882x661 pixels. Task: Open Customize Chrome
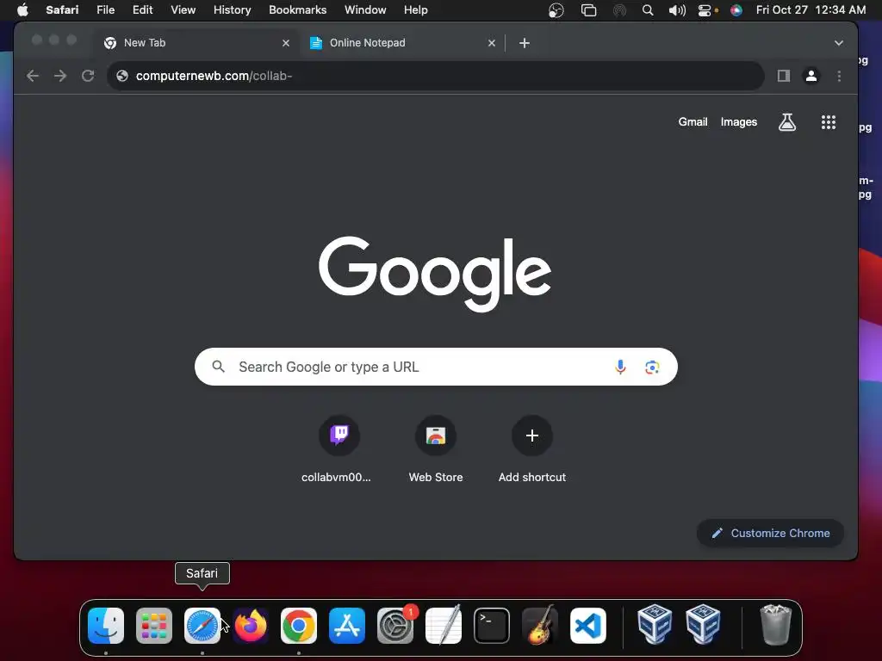(x=770, y=534)
